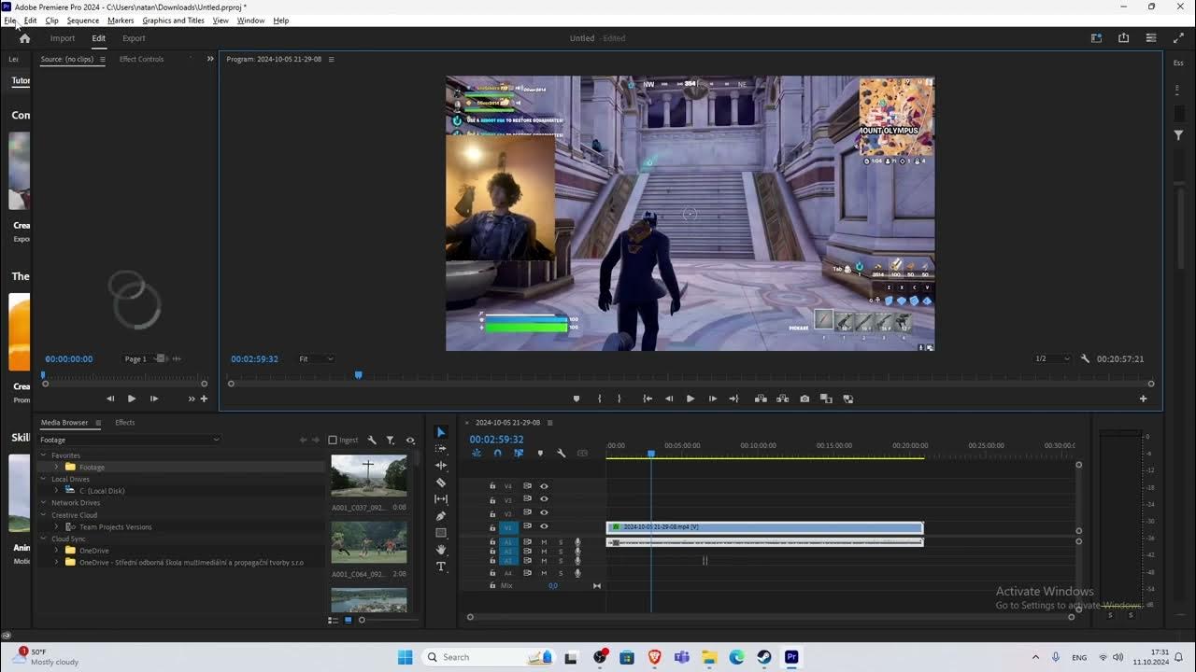Expand C: (Local Disk) node
Viewport: 1196px width, 672px height.
56,490
